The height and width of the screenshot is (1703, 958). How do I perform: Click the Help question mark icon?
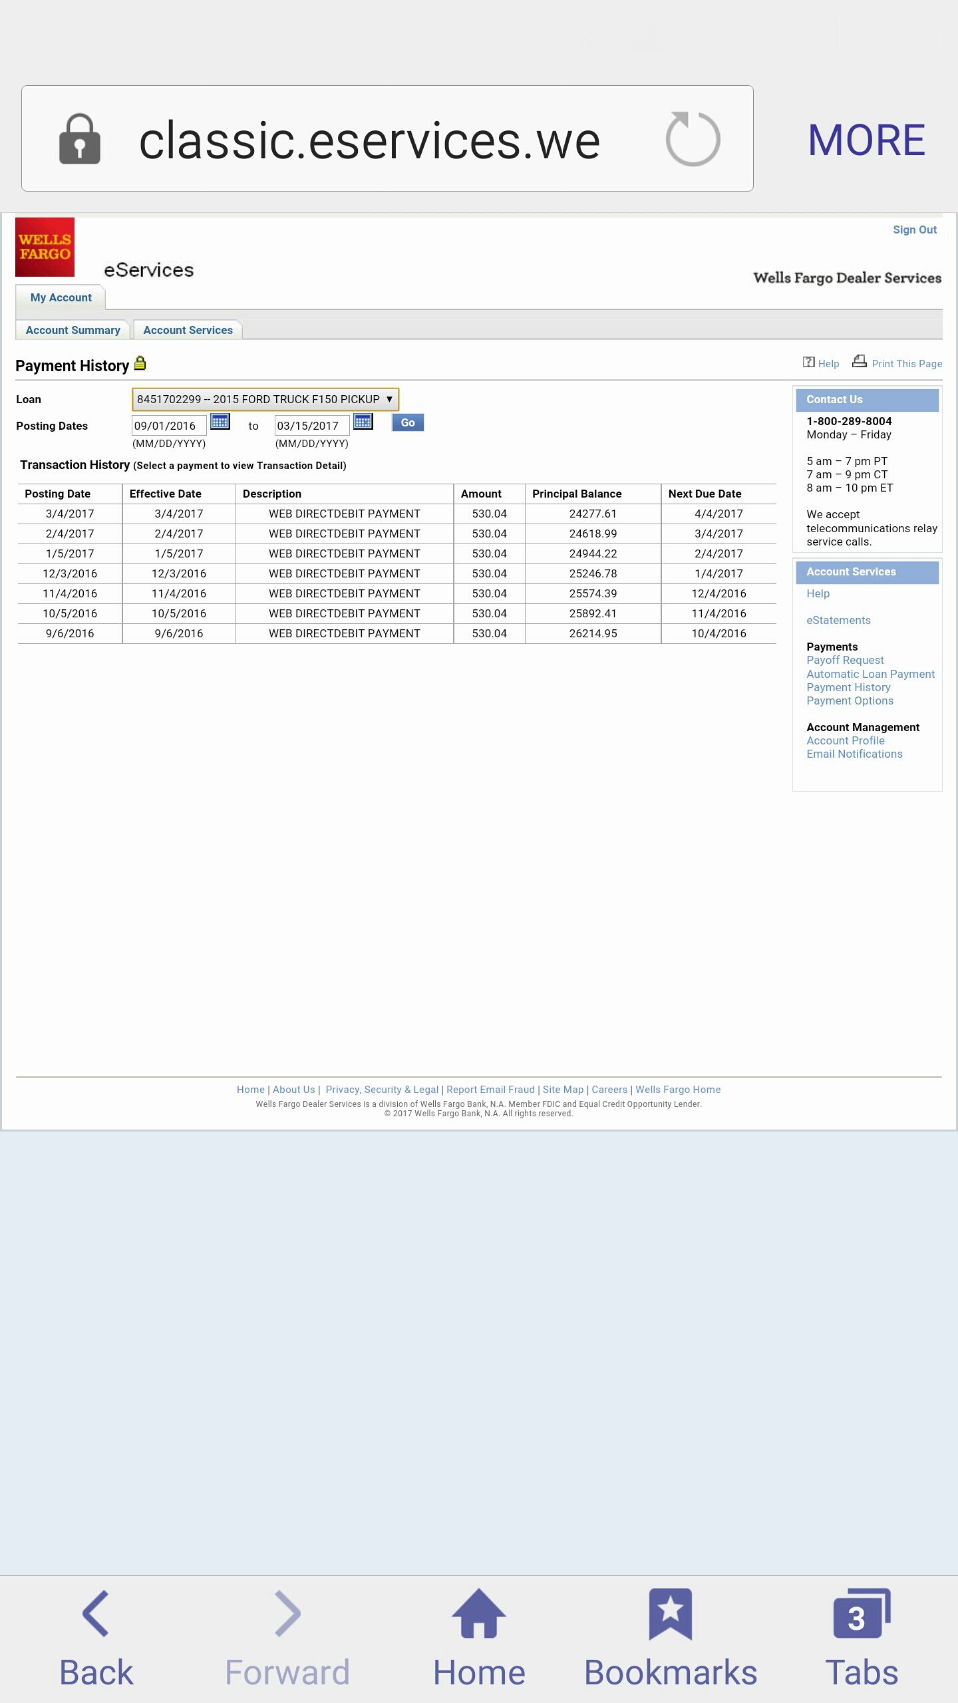click(x=808, y=362)
